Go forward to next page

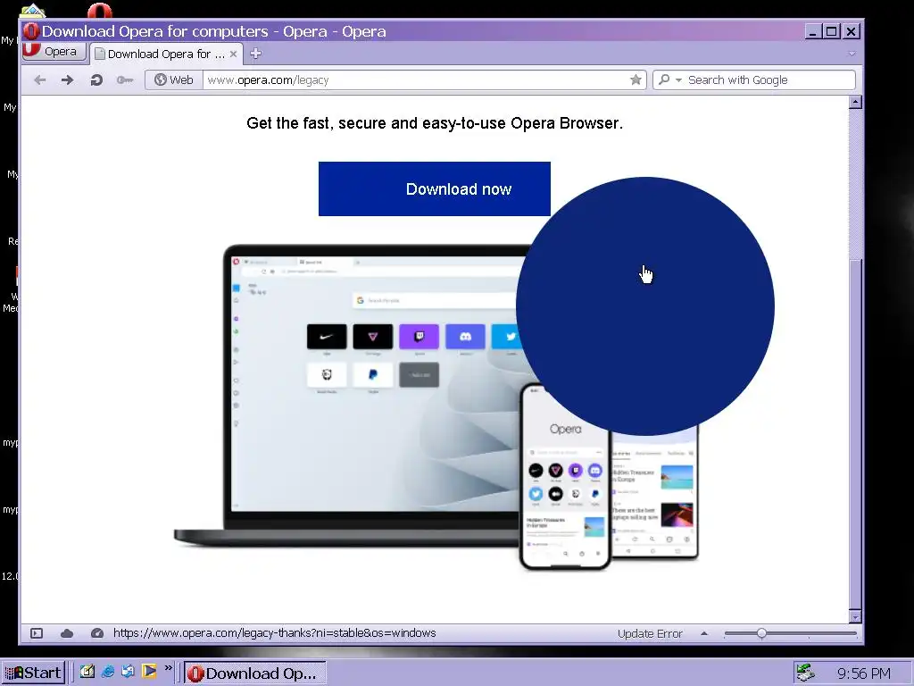pyautogui.click(x=68, y=79)
